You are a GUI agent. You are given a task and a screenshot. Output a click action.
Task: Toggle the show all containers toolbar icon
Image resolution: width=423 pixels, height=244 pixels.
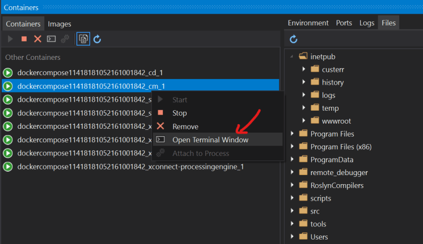click(83, 39)
